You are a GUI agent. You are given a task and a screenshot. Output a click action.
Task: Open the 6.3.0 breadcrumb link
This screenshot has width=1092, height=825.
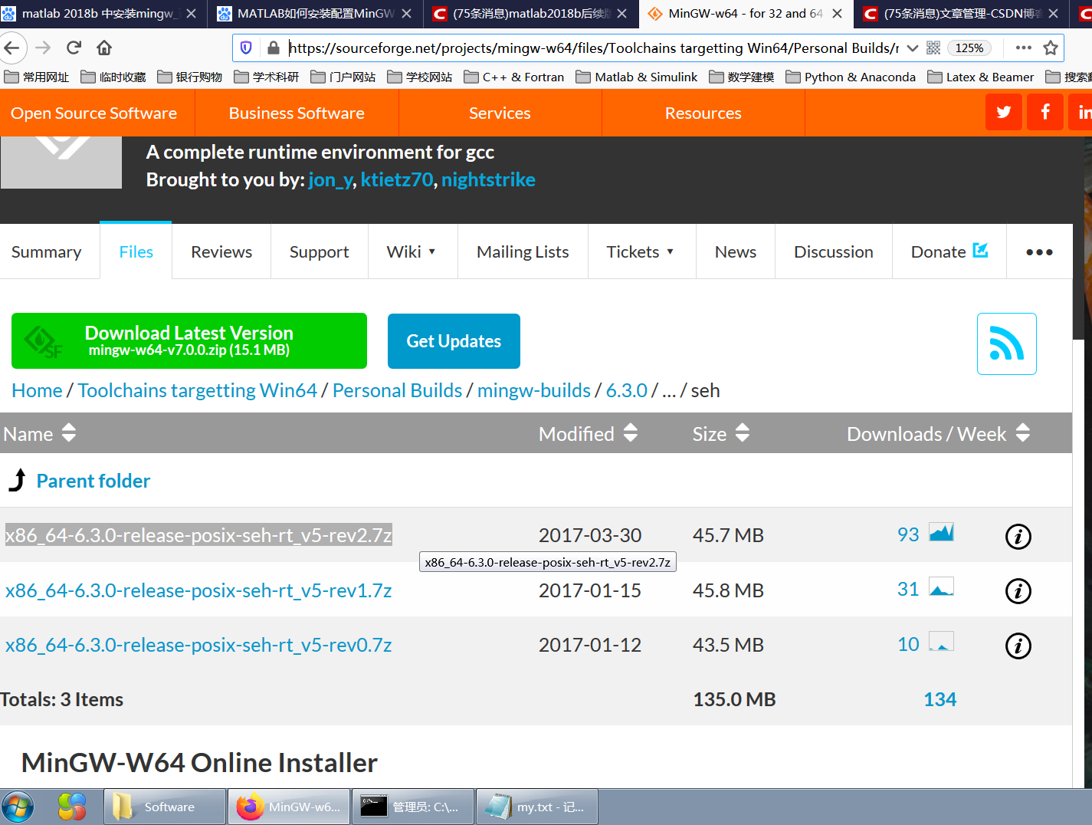point(627,390)
